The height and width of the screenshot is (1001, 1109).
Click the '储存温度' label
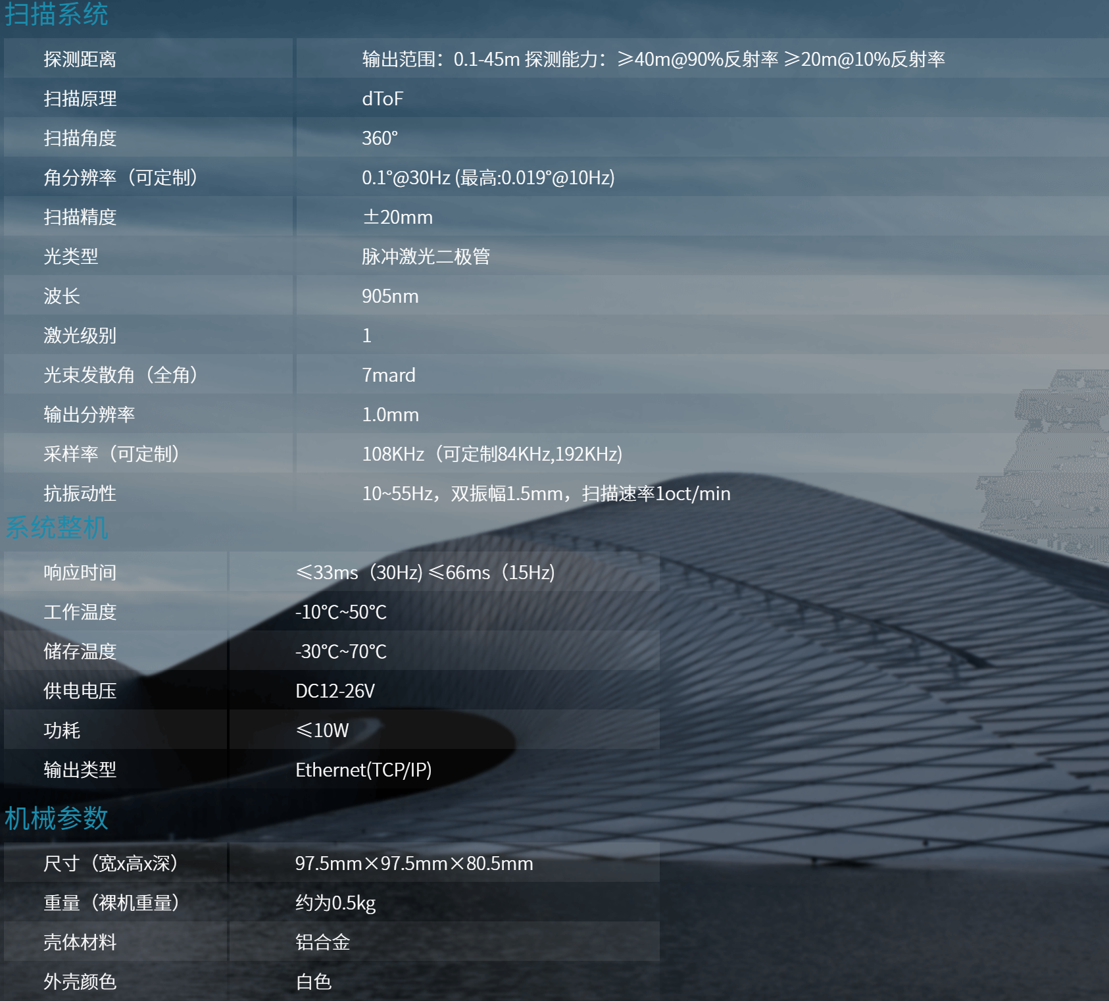(80, 652)
